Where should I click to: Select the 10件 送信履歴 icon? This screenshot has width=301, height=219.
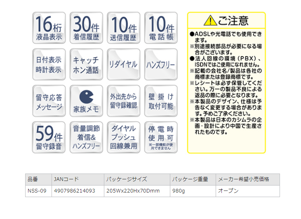[x=123, y=28]
